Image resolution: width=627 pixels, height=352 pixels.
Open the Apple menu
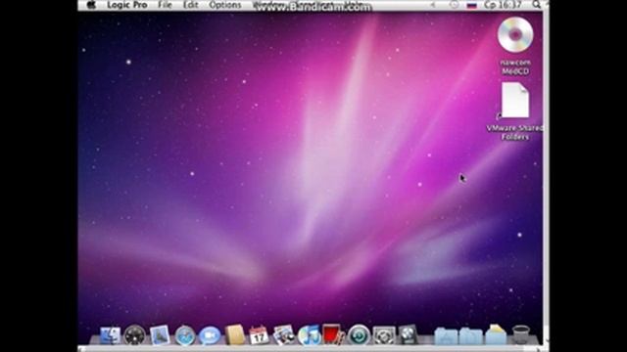pyautogui.click(x=91, y=5)
